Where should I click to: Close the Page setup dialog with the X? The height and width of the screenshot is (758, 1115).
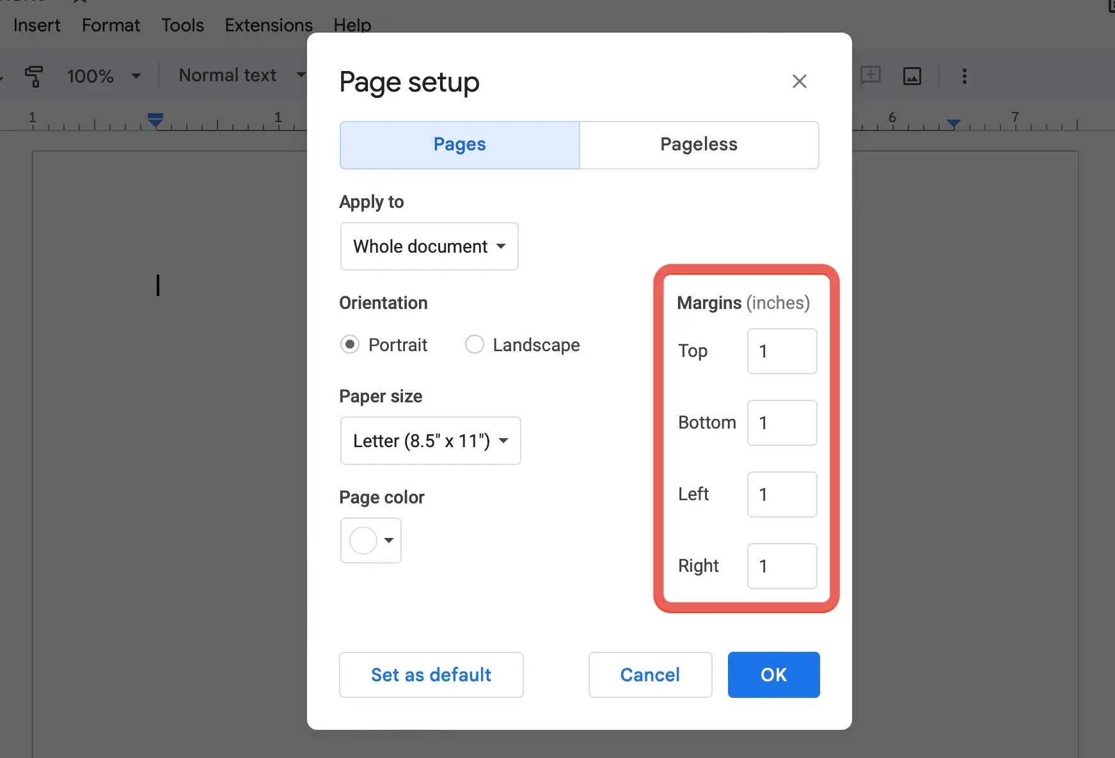coord(799,81)
